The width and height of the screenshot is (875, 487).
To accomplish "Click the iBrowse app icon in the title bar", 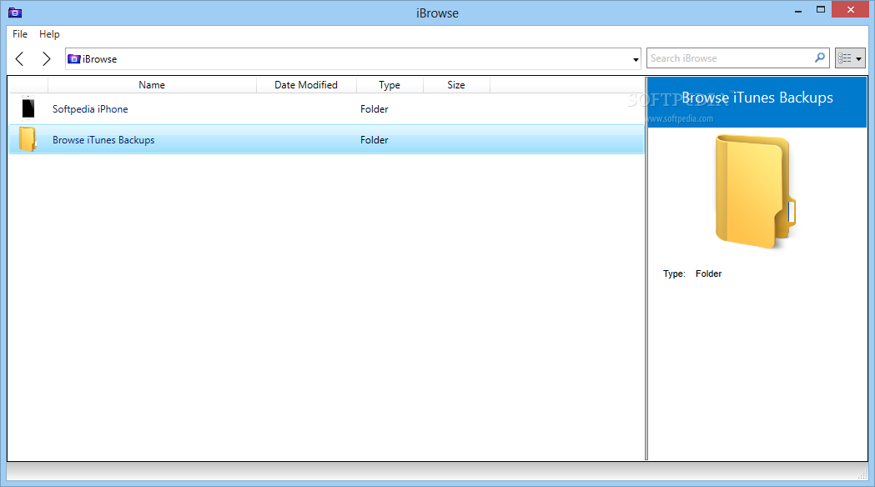I will coord(15,13).
